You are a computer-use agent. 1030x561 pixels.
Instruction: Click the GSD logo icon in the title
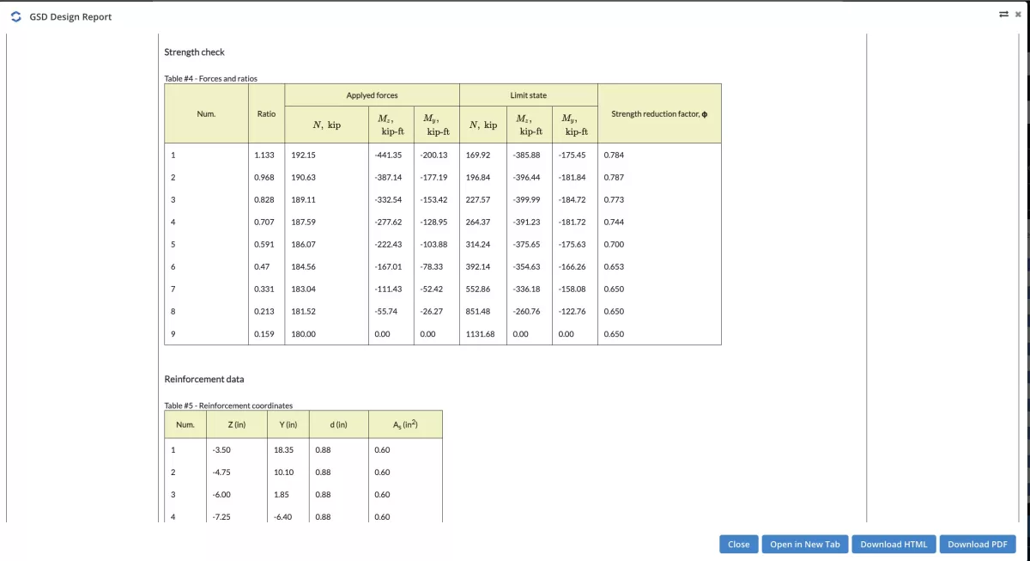15,16
